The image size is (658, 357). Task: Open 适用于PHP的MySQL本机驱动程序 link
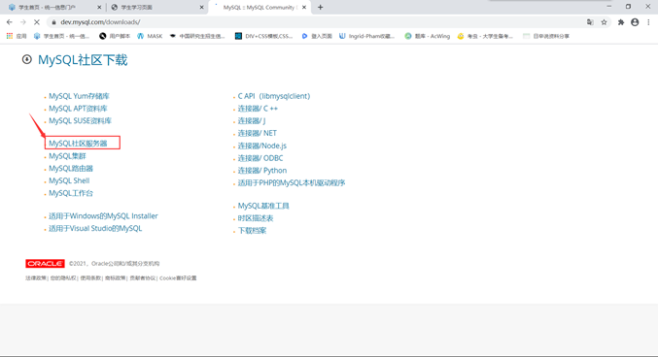(x=292, y=182)
